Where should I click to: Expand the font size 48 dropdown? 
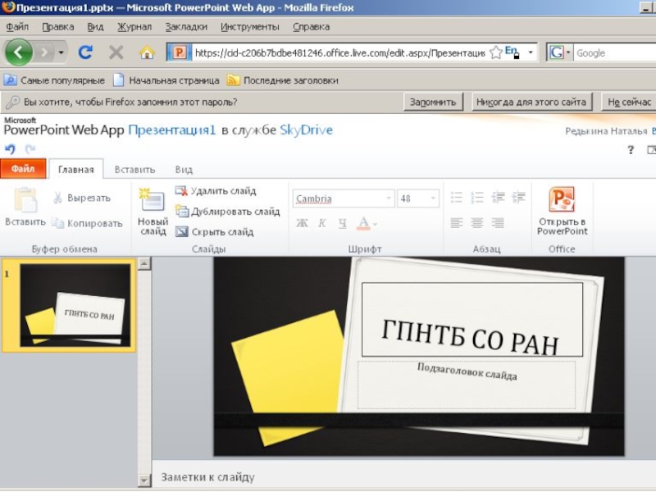click(433, 198)
